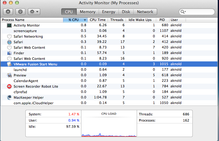Click the MacKeeper Helper process name
Image resolution: width=219 pixels, height=141 pixels.
click(29, 97)
